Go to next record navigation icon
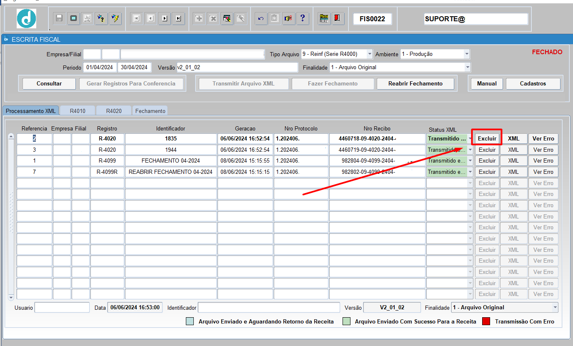This screenshot has height=346, width=573. 165,18
